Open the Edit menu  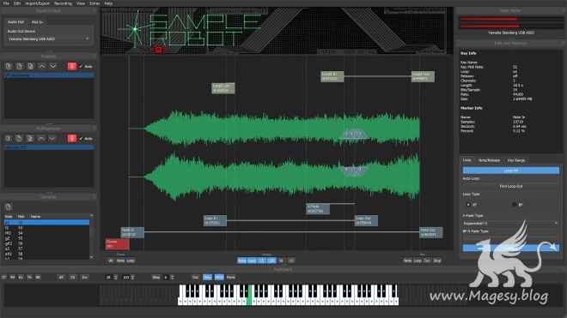click(17, 3)
